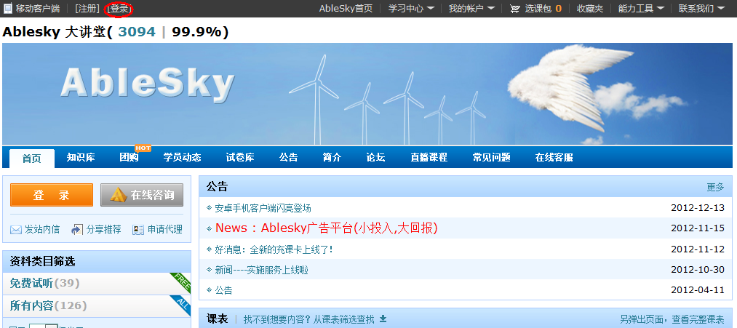Image resolution: width=737 pixels, height=328 pixels.
Task: Click the orange 登录 button
Action: [52, 195]
